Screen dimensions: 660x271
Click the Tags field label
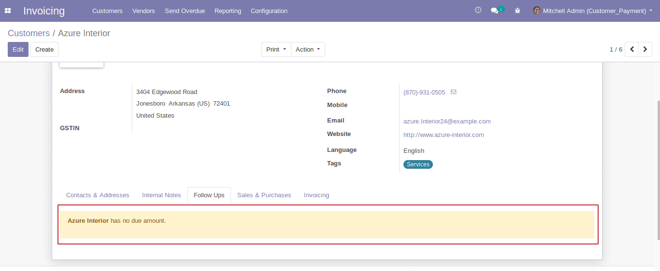[x=334, y=163]
